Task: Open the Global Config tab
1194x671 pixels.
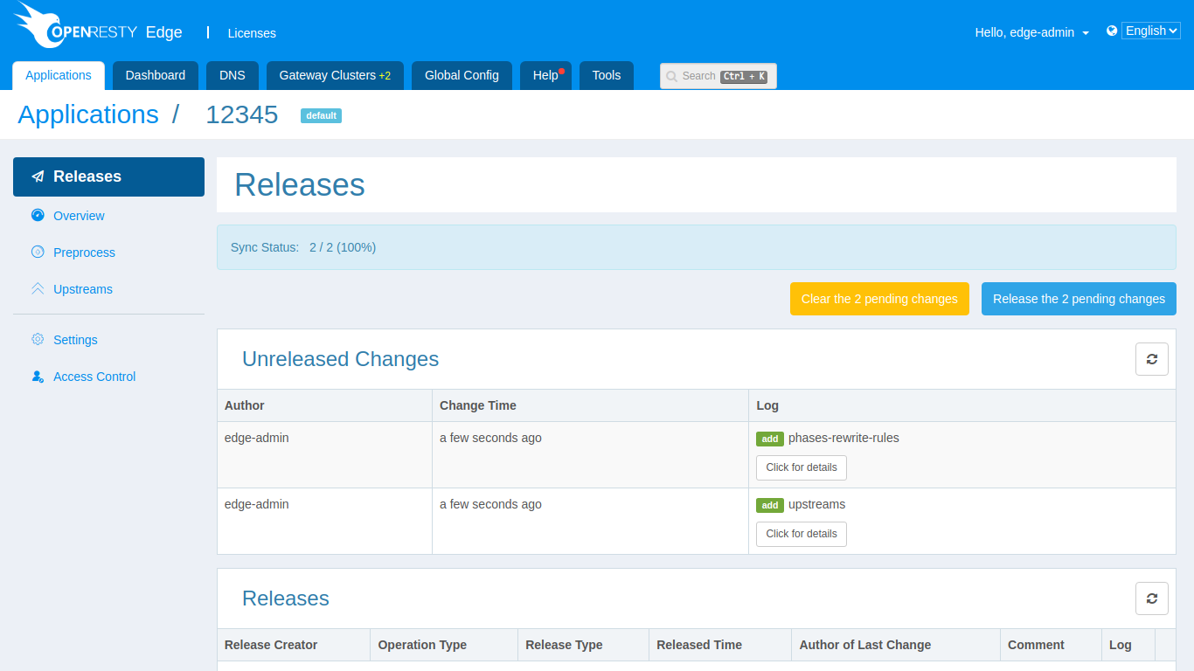Action: 462,75
